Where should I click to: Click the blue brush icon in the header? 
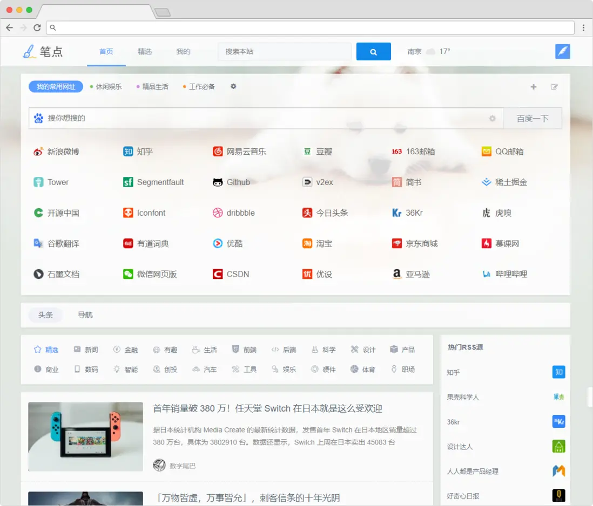[562, 51]
